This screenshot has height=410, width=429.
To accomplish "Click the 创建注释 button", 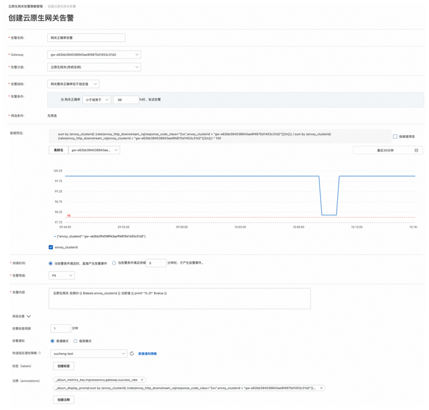I will (x=64, y=400).
